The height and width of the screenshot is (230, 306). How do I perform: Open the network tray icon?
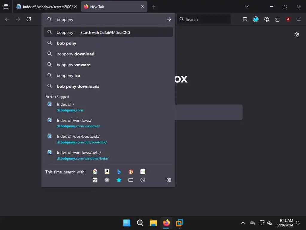(x=262, y=223)
